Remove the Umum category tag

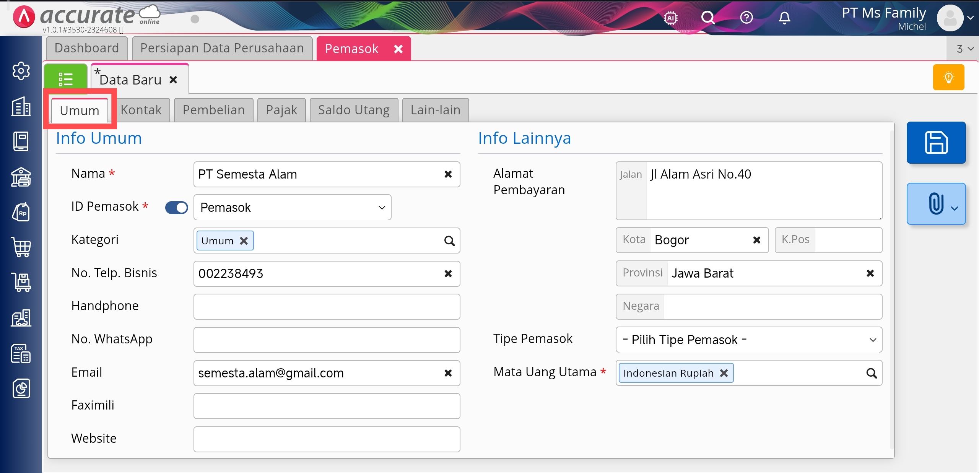click(x=244, y=241)
